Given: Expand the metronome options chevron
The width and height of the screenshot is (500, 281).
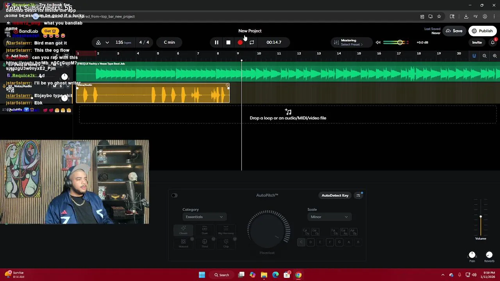Looking at the screenshot, I should [x=107, y=42].
